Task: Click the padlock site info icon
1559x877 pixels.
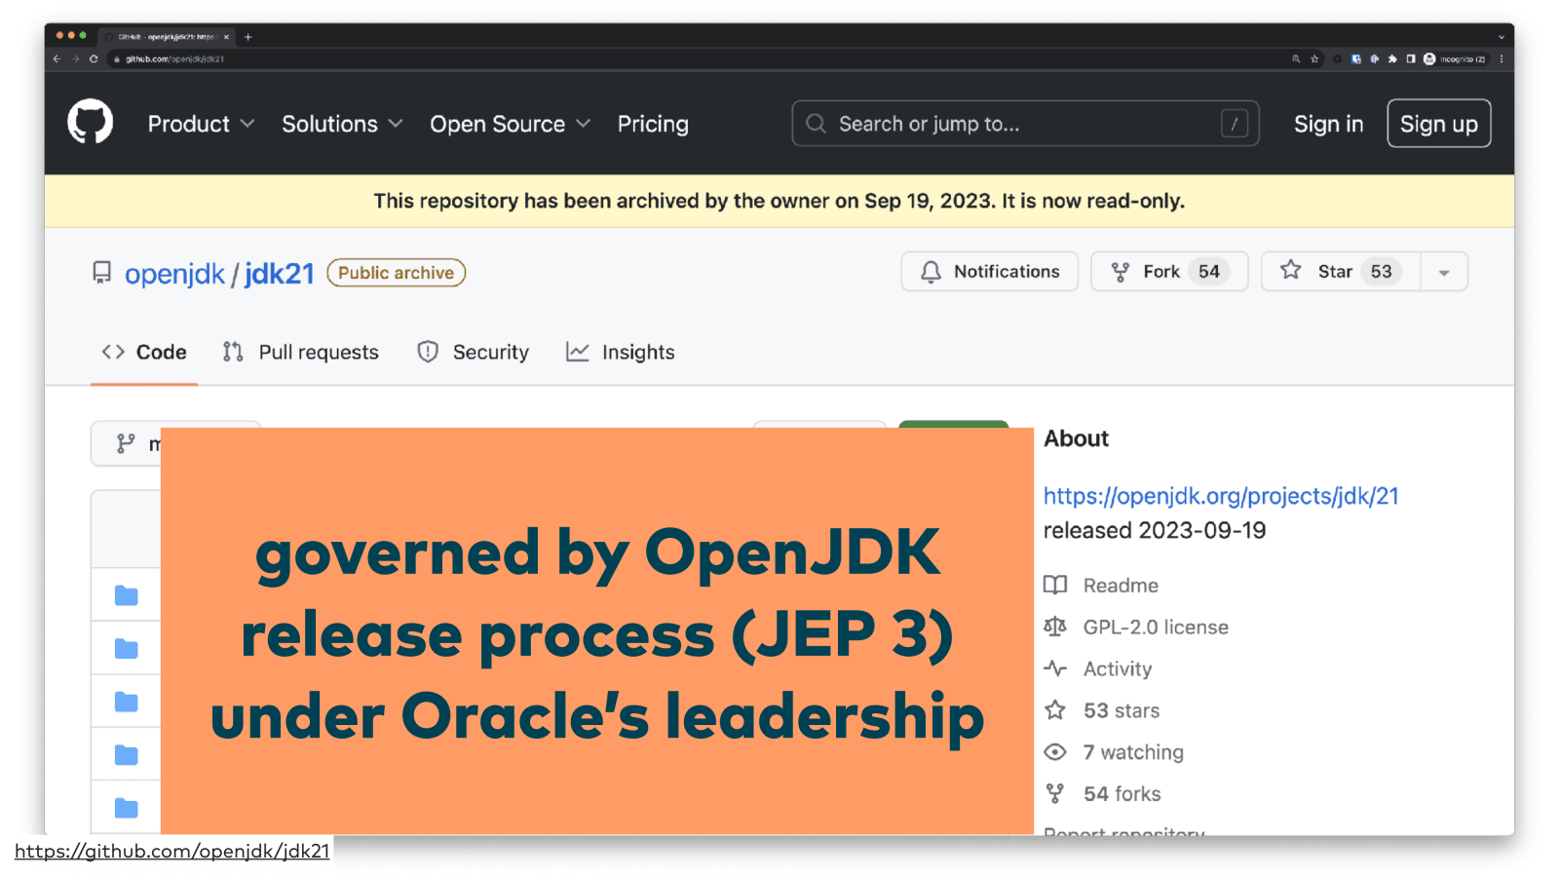Action: (x=117, y=59)
